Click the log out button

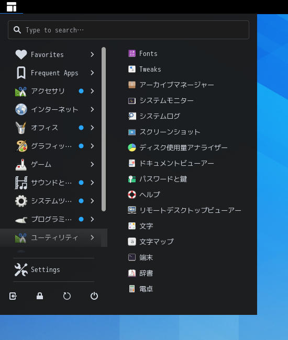[13, 296]
